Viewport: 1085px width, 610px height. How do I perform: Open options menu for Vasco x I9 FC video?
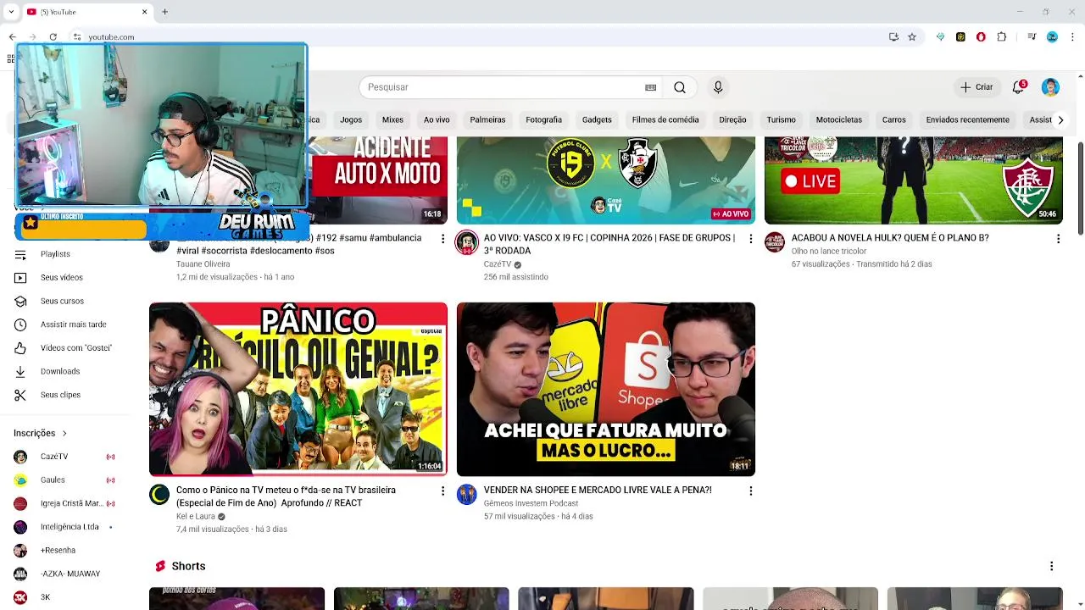[750, 239]
